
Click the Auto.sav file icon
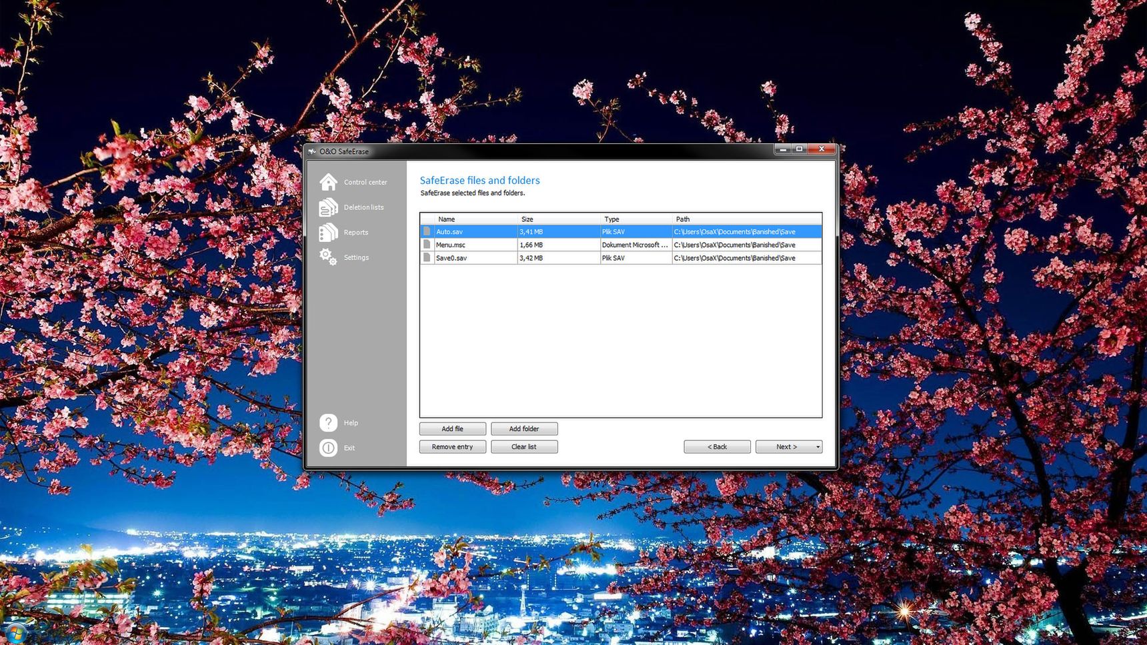pyautogui.click(x=427, y=231)
